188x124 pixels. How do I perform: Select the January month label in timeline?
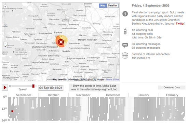coord(144,95)
